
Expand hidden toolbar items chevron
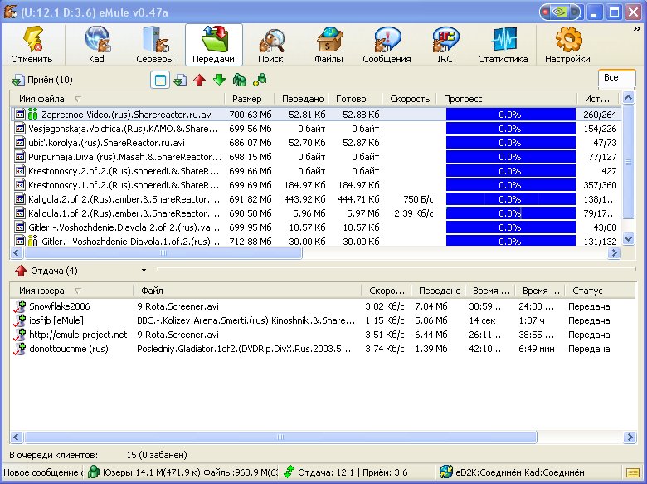point(637,29)
